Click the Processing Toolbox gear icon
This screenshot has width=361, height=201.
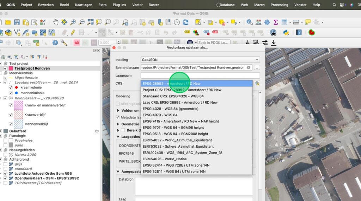[267, 22]
